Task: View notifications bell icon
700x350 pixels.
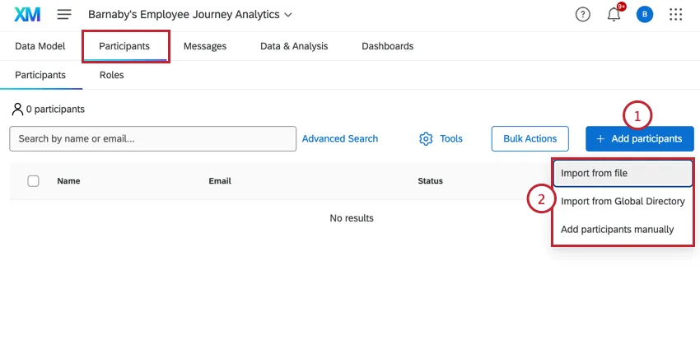Action: (614, 15)
